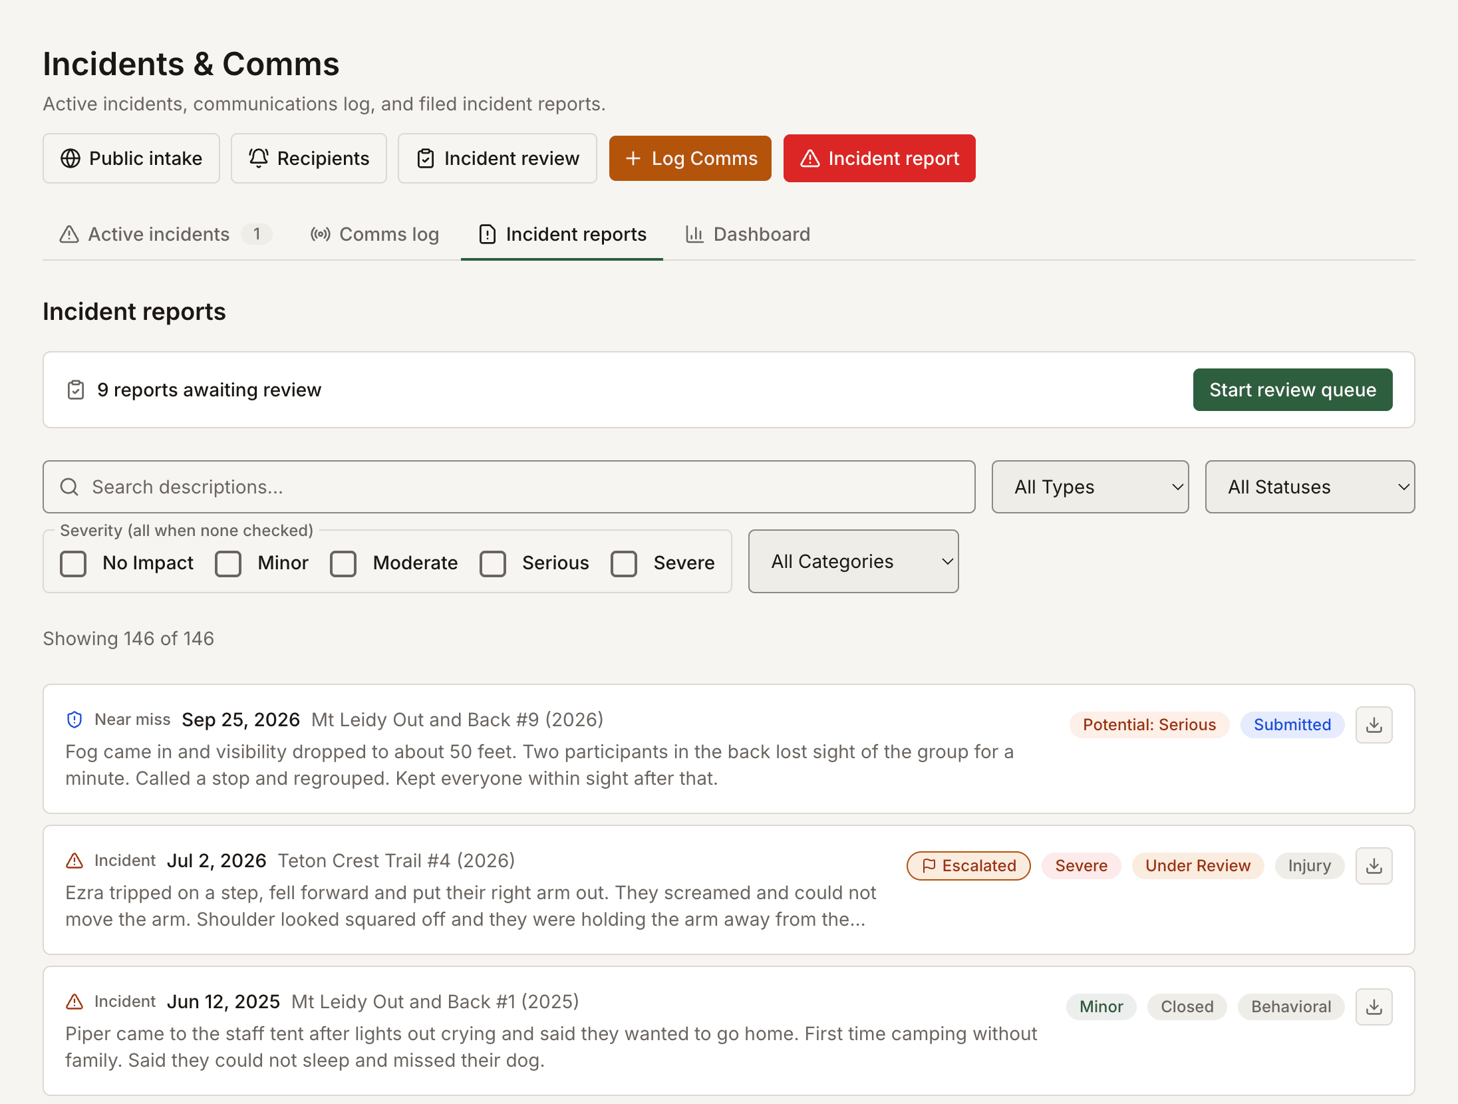Viewport: 1458px width, 1104px height.
Task: Click the red Incident report button
Action: coord(879,158)
